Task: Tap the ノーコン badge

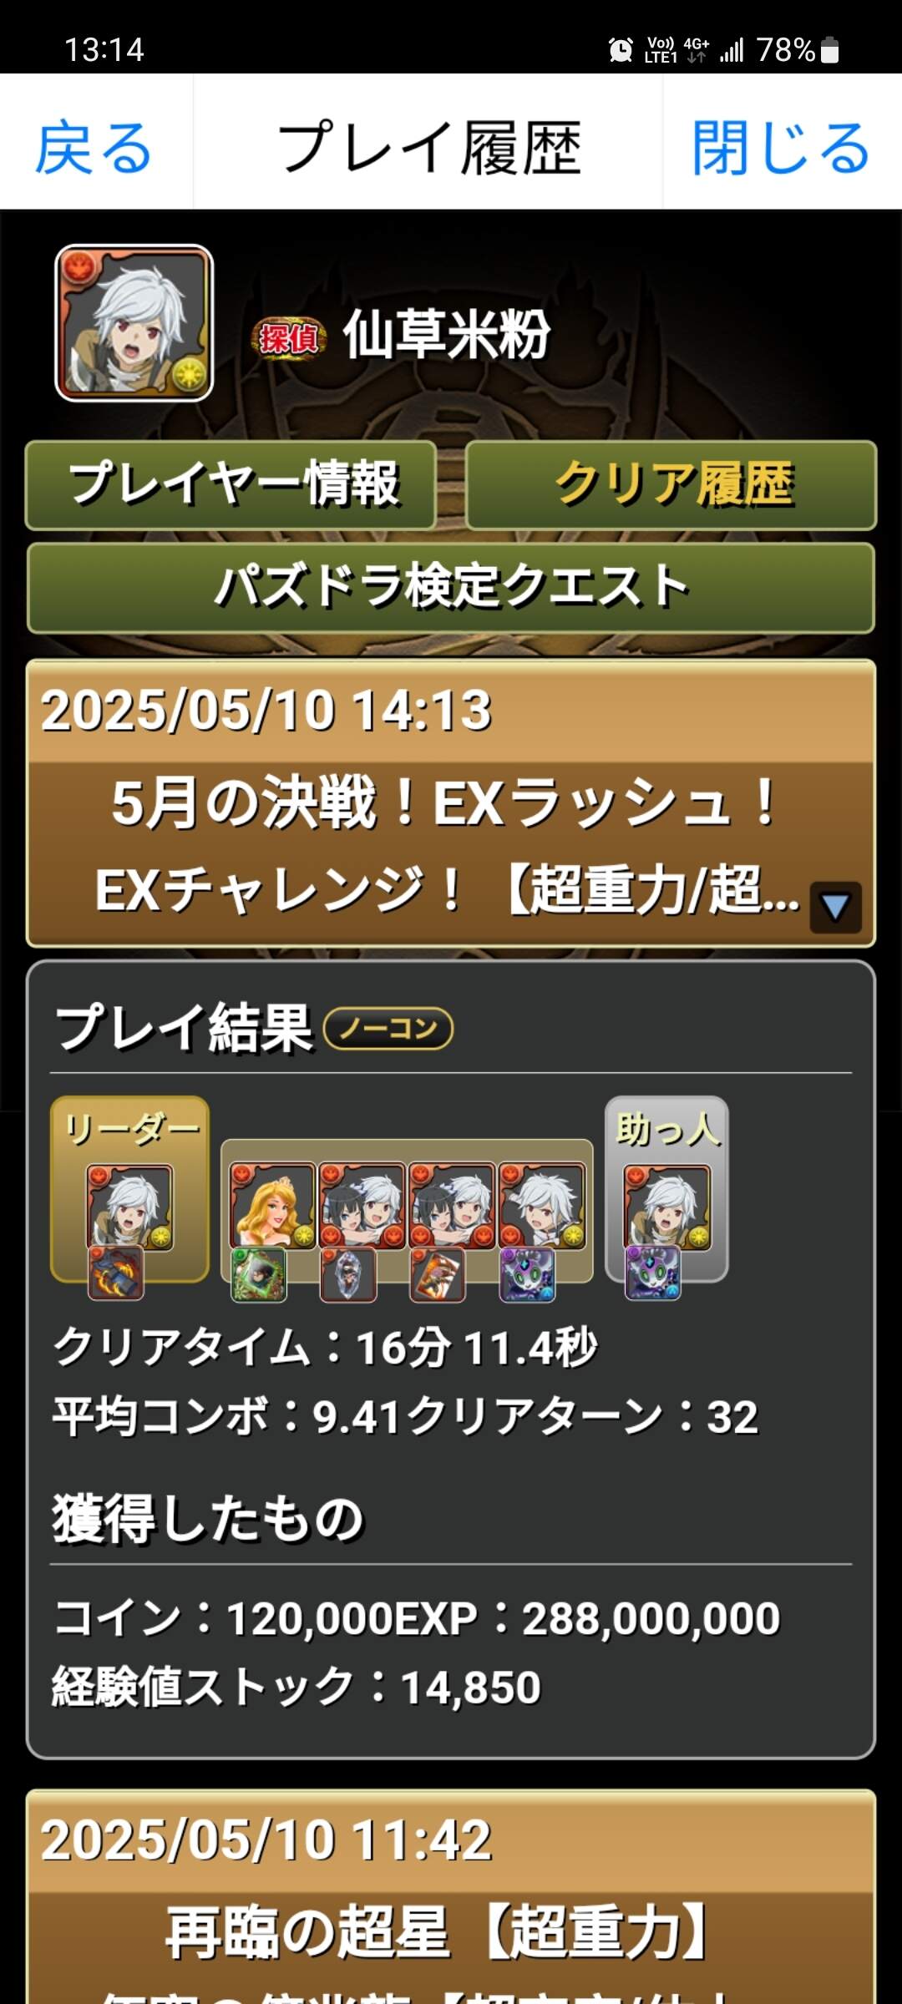Action: click(388, 1028)
